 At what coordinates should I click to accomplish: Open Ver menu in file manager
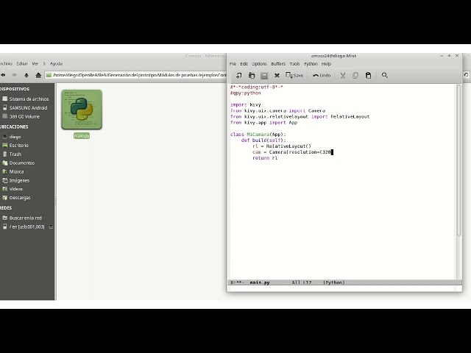click(x=35, y=64)
